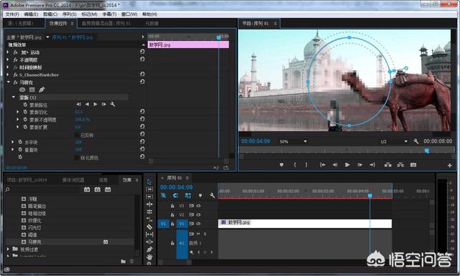460x276 pixels.
Task: Create a 4-point polygon mask
Action: (32, 90)
